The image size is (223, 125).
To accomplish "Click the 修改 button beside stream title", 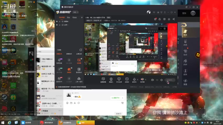I will (x=109, y=17).
